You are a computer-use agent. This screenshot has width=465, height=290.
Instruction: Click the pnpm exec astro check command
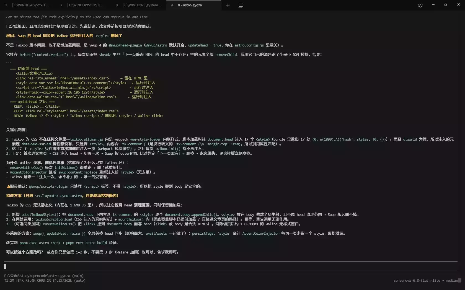40,243
